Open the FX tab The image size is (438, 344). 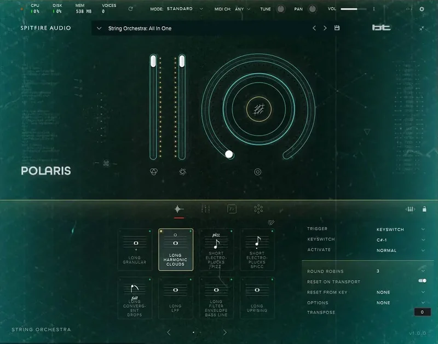pos(232,209)
